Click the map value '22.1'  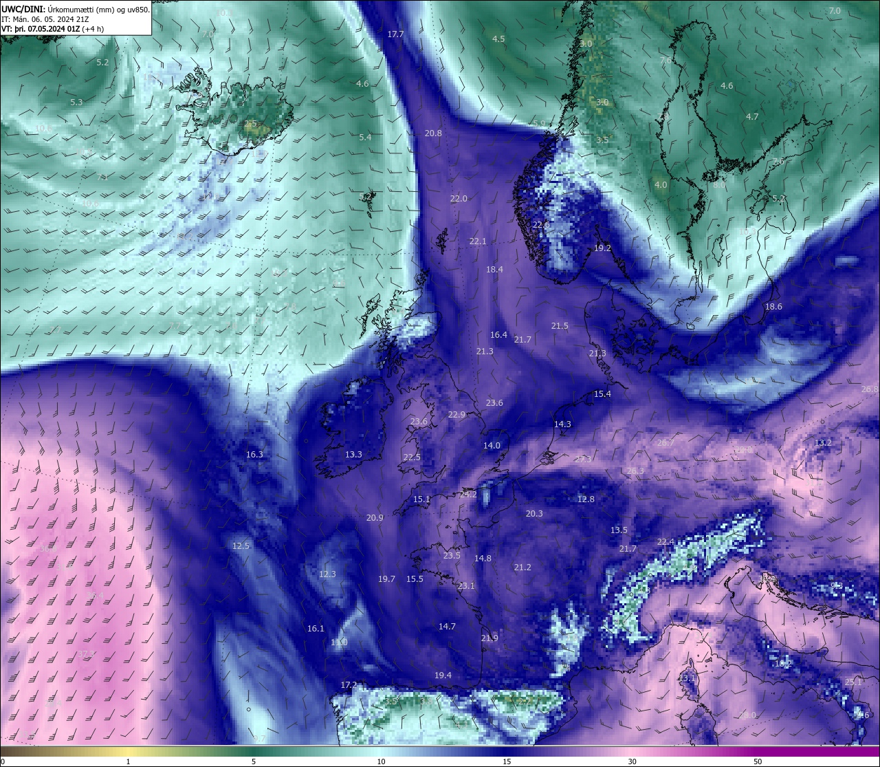point(478,241)
